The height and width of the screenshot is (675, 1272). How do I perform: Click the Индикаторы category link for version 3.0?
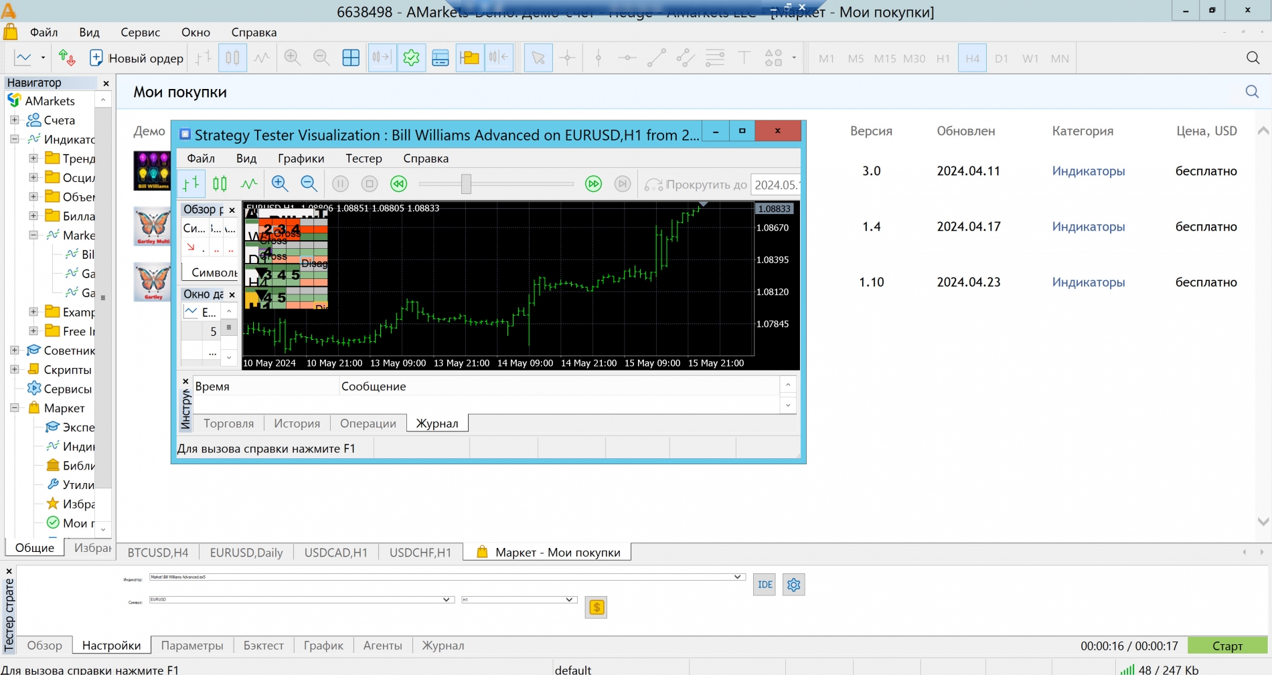[1088, 171]
